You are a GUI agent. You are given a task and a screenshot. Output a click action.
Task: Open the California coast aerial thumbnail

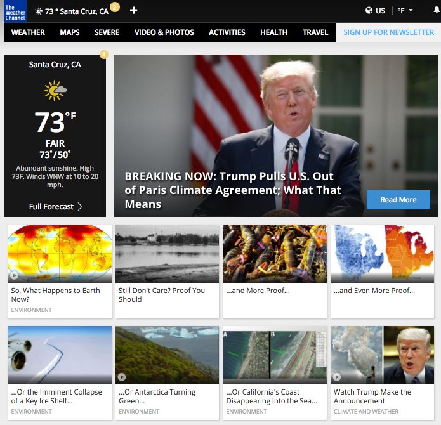275,355
